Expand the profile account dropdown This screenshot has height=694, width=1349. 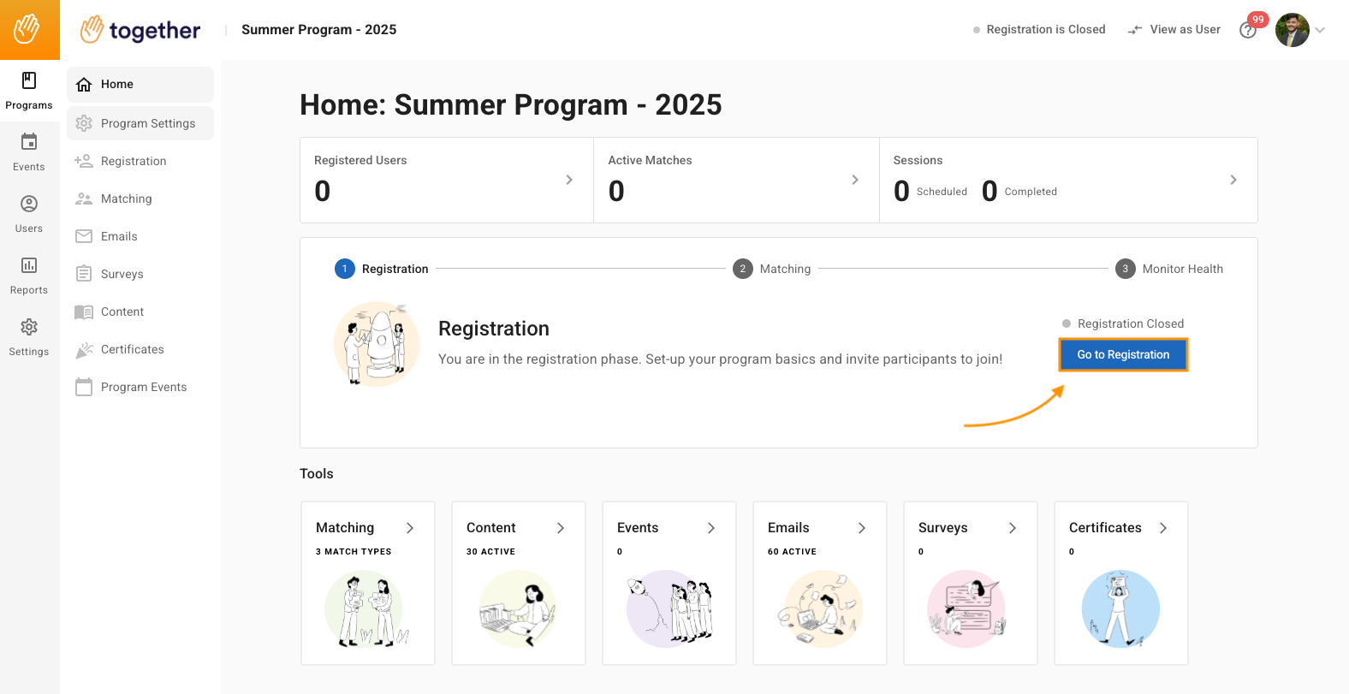[x=1321, y=29]
